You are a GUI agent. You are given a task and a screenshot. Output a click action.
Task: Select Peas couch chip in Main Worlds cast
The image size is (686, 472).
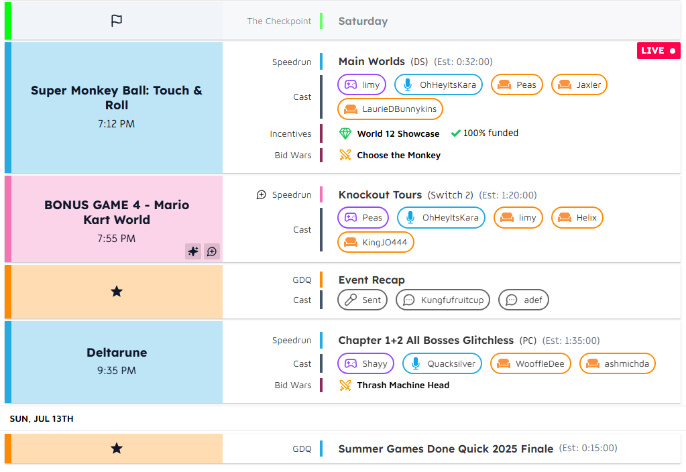pos(517,84)
